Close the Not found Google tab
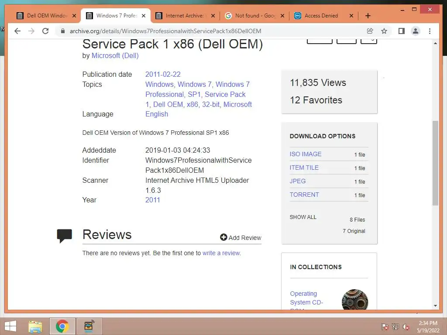Screen dimensions: 447x335 click(282, 16)
